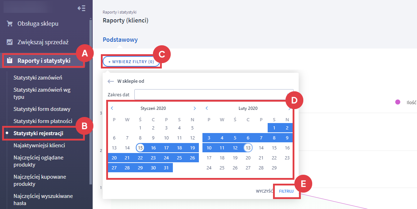Screen dimensions: 417x209
Task: Collapse the sidebar with arrow icon
Action: point(81,8)
